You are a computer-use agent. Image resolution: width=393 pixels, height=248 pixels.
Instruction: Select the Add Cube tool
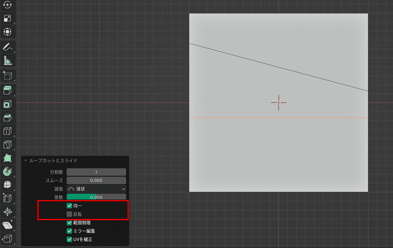[x=7, y=75]
